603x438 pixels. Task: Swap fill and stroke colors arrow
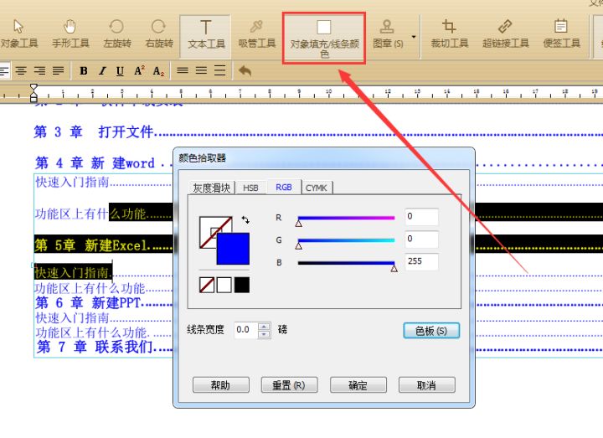[x=245, y=219]
